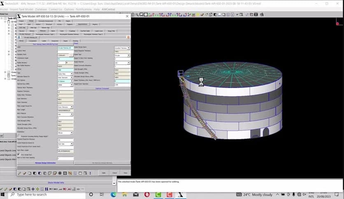Click the magnifier icon in dialog toolbar
344x199 pixels.
point(85,173)
